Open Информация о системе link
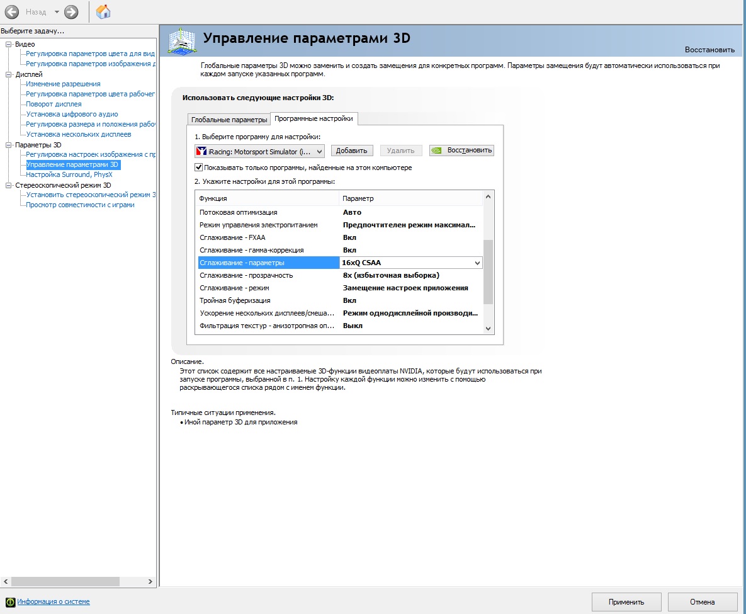 pyautogui.click(x=54, y=601)
